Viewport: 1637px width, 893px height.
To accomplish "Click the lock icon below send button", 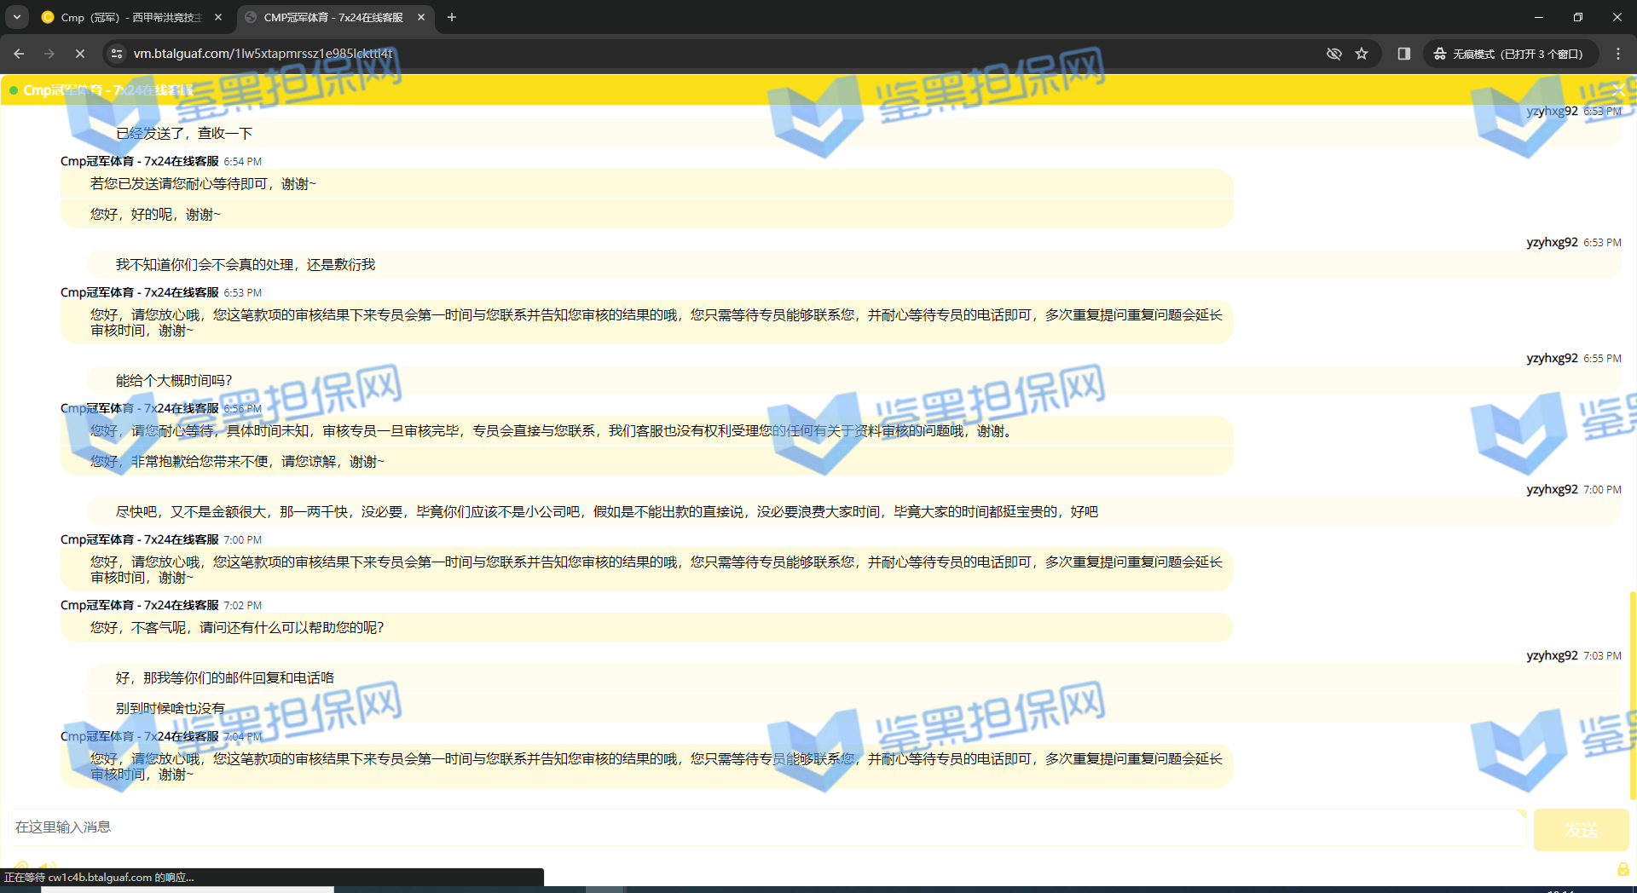I will [1623, 869].
